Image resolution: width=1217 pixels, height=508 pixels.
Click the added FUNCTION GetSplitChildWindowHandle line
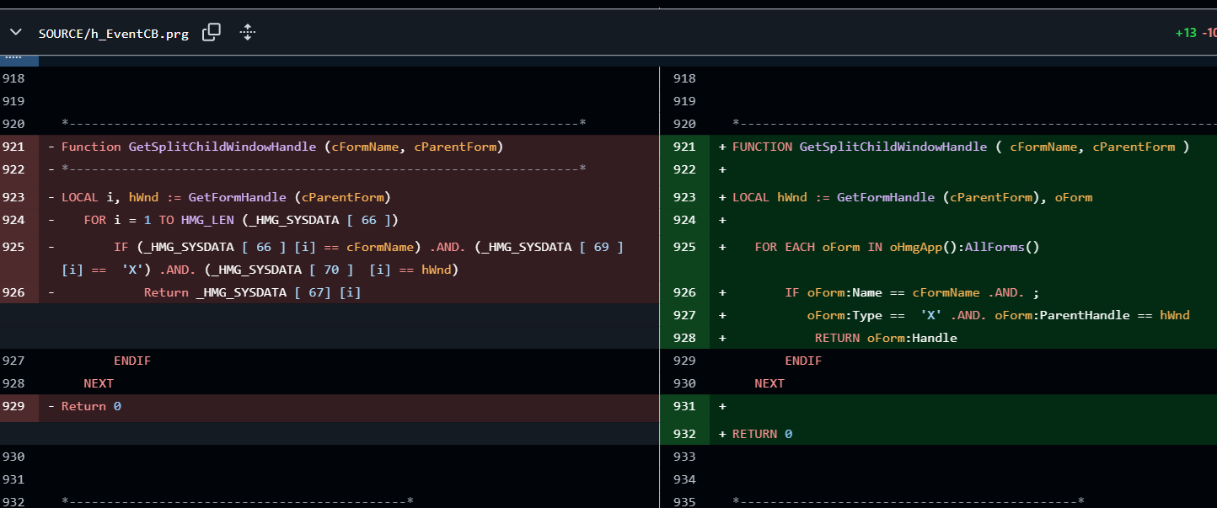pyautogui.click(x=960, y=147)
